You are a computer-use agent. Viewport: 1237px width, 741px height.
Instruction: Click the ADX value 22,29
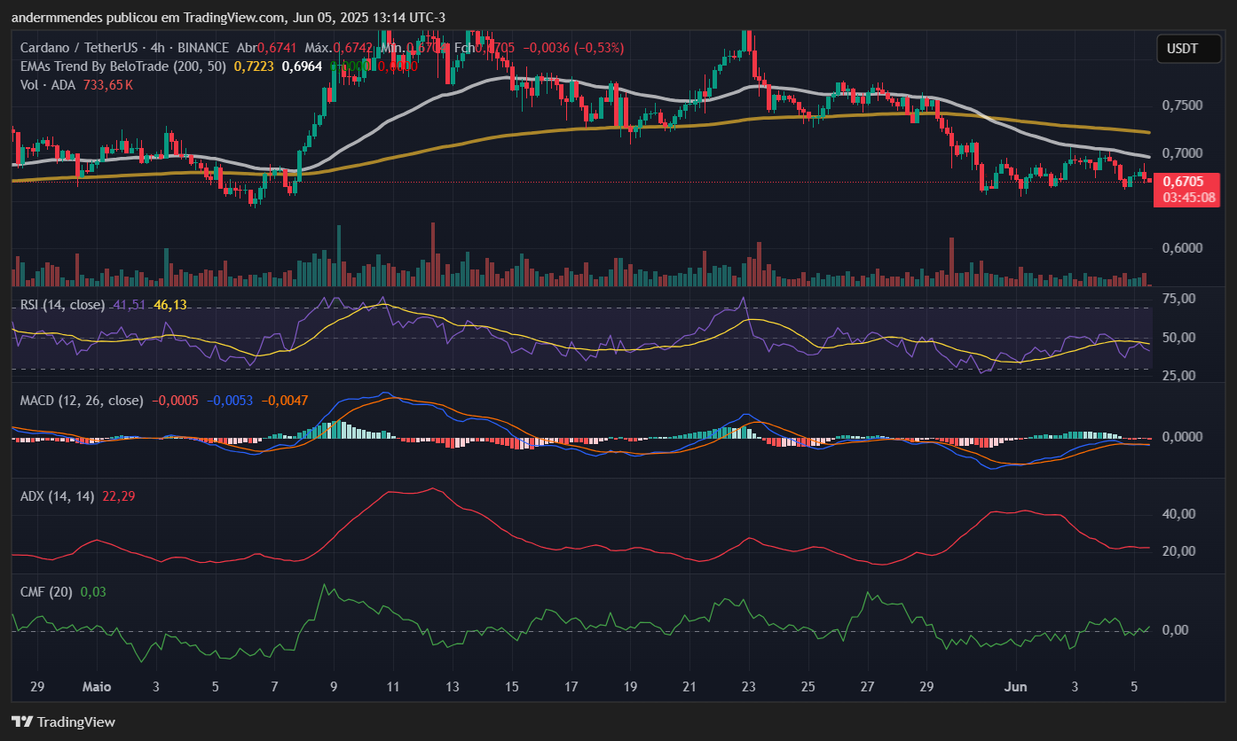[x=119, y=496]
